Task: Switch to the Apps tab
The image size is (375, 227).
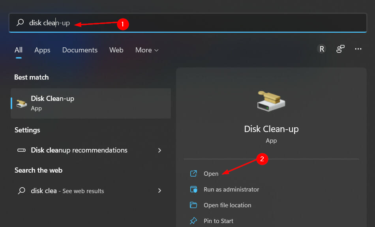Action: click(x=42, y=50)
